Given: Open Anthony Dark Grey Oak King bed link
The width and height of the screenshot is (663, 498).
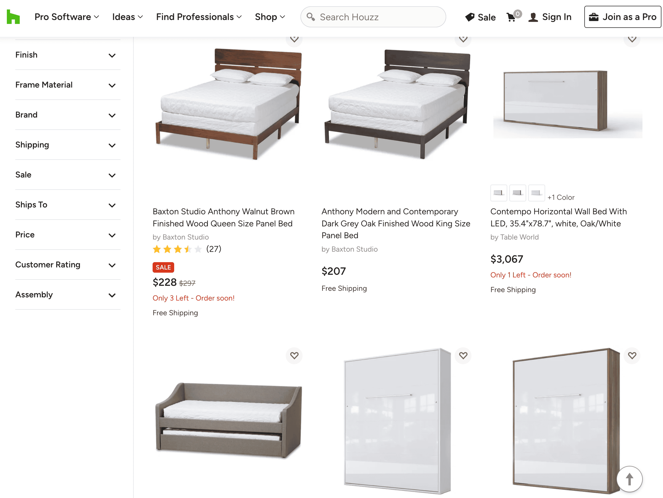Looking at the screenshot, I should pyautogui.click(x=396, y=223).
